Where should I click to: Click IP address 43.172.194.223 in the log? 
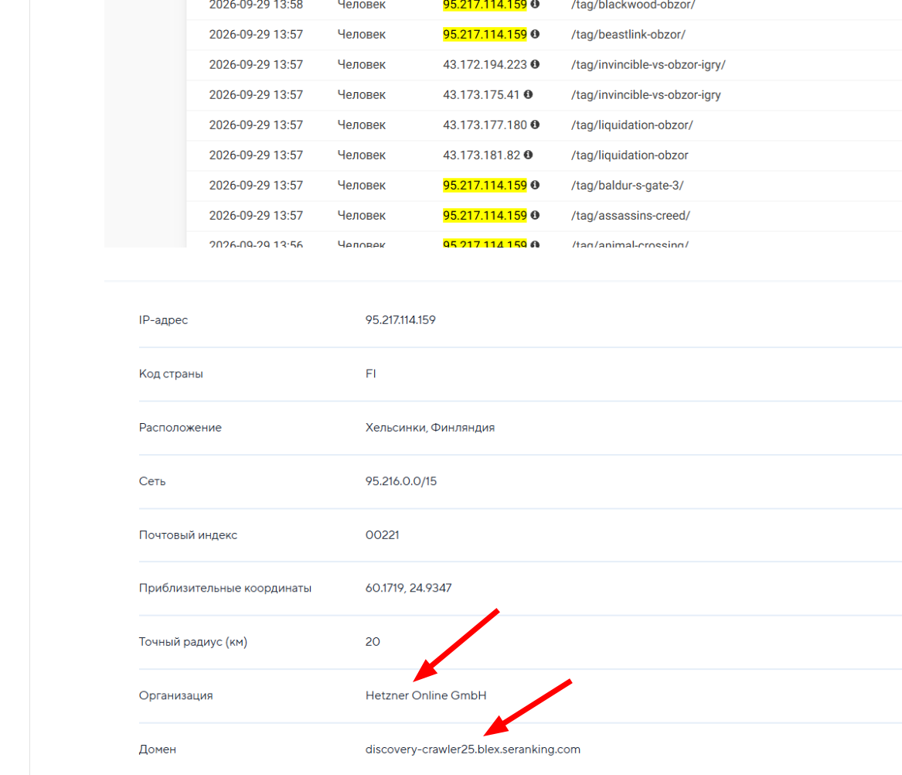(x=485, y=64)
